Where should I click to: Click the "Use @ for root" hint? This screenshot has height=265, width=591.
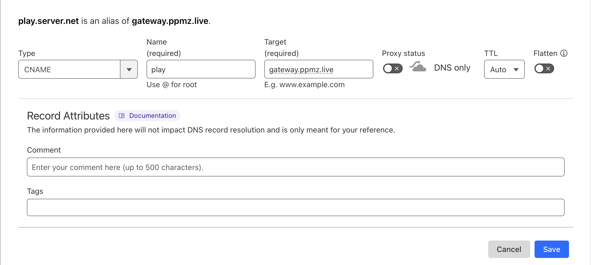coord(171,85)
